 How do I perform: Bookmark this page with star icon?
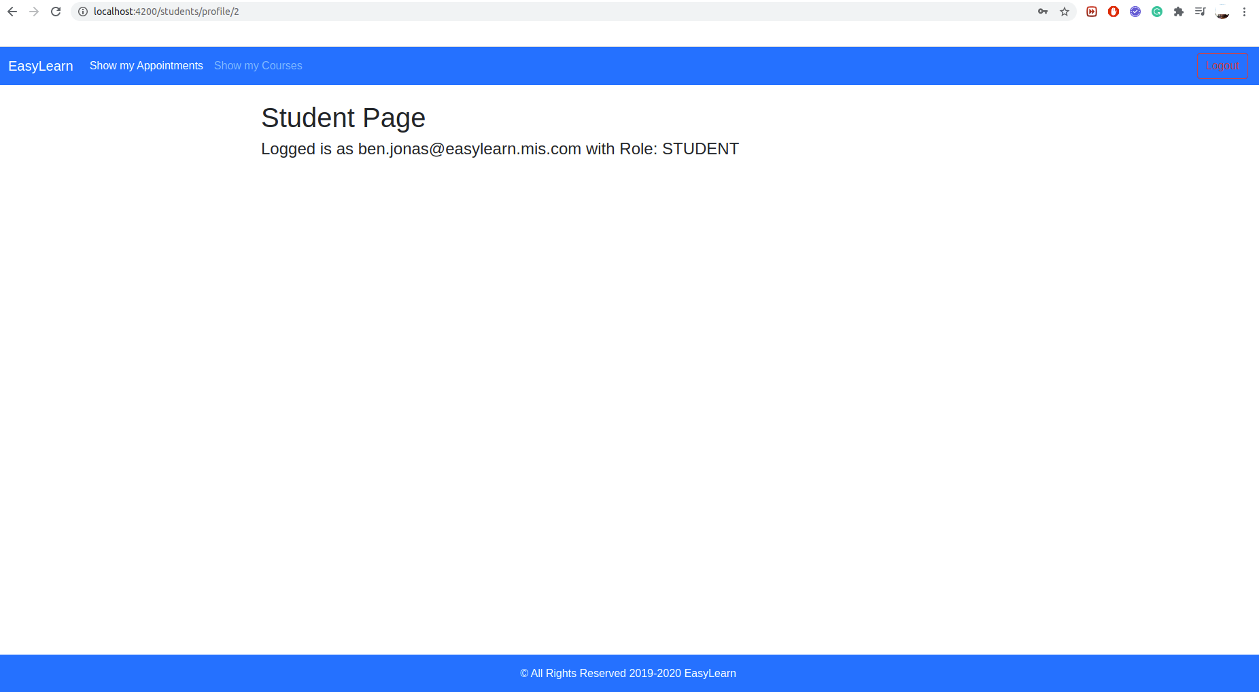point(1065,12)
